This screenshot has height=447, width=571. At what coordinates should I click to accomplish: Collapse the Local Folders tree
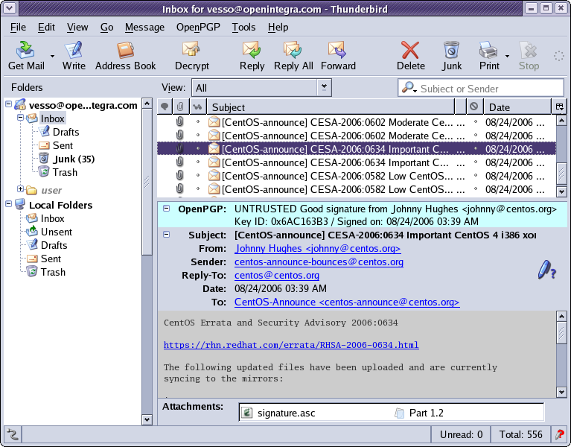click(x=9, y=204)
